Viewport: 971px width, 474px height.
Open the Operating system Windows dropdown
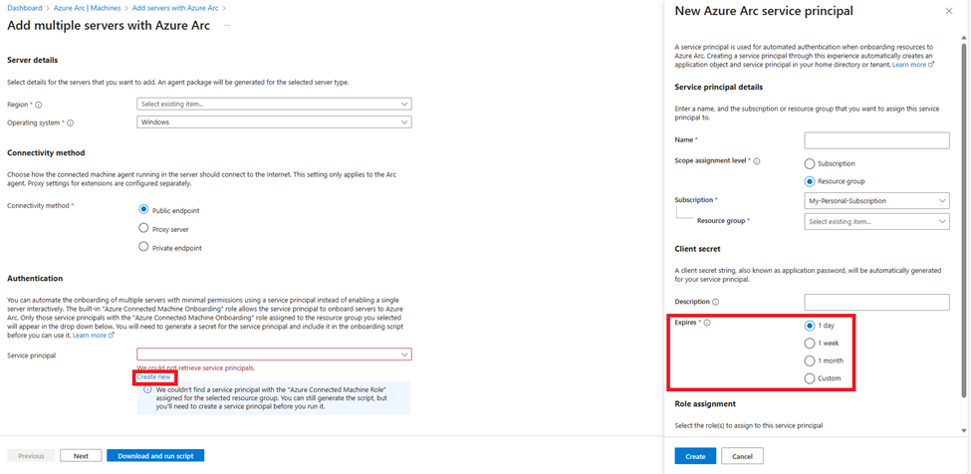coord(274,121)
